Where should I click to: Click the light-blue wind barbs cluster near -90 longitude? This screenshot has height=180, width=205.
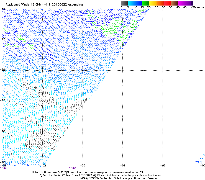(x=200, y=158)
